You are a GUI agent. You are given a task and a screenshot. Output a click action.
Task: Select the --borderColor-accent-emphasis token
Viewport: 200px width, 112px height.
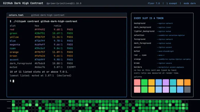[x=170, y=67]
